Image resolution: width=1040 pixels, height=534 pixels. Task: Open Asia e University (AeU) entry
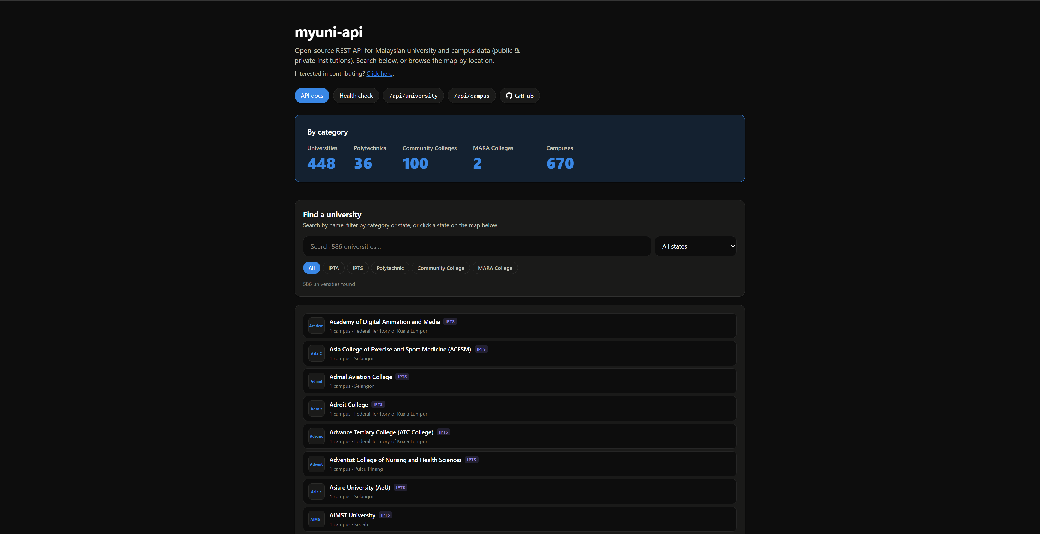[x=520, y=492]
